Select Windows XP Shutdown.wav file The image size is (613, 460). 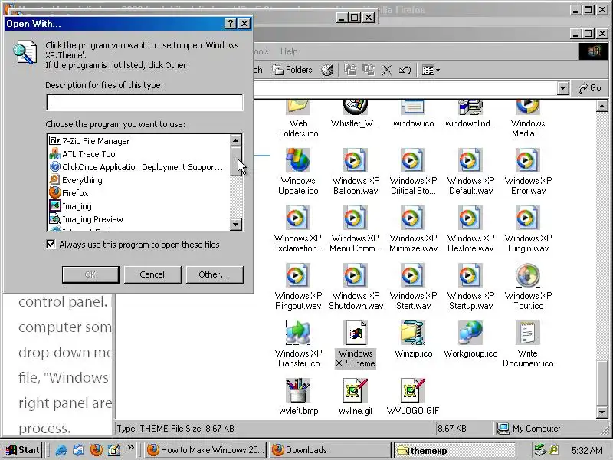pyautogui.click(x=356, y=287)
